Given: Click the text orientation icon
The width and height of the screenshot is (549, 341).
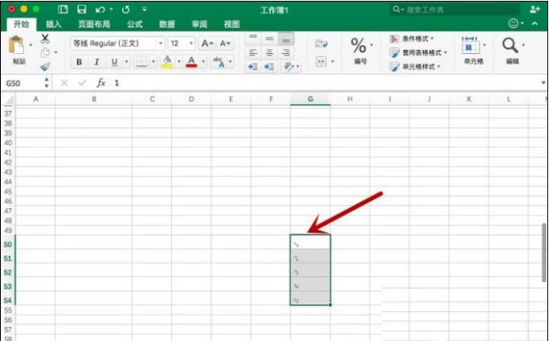Looking at the screenshot, I should [x=289, y=66].
